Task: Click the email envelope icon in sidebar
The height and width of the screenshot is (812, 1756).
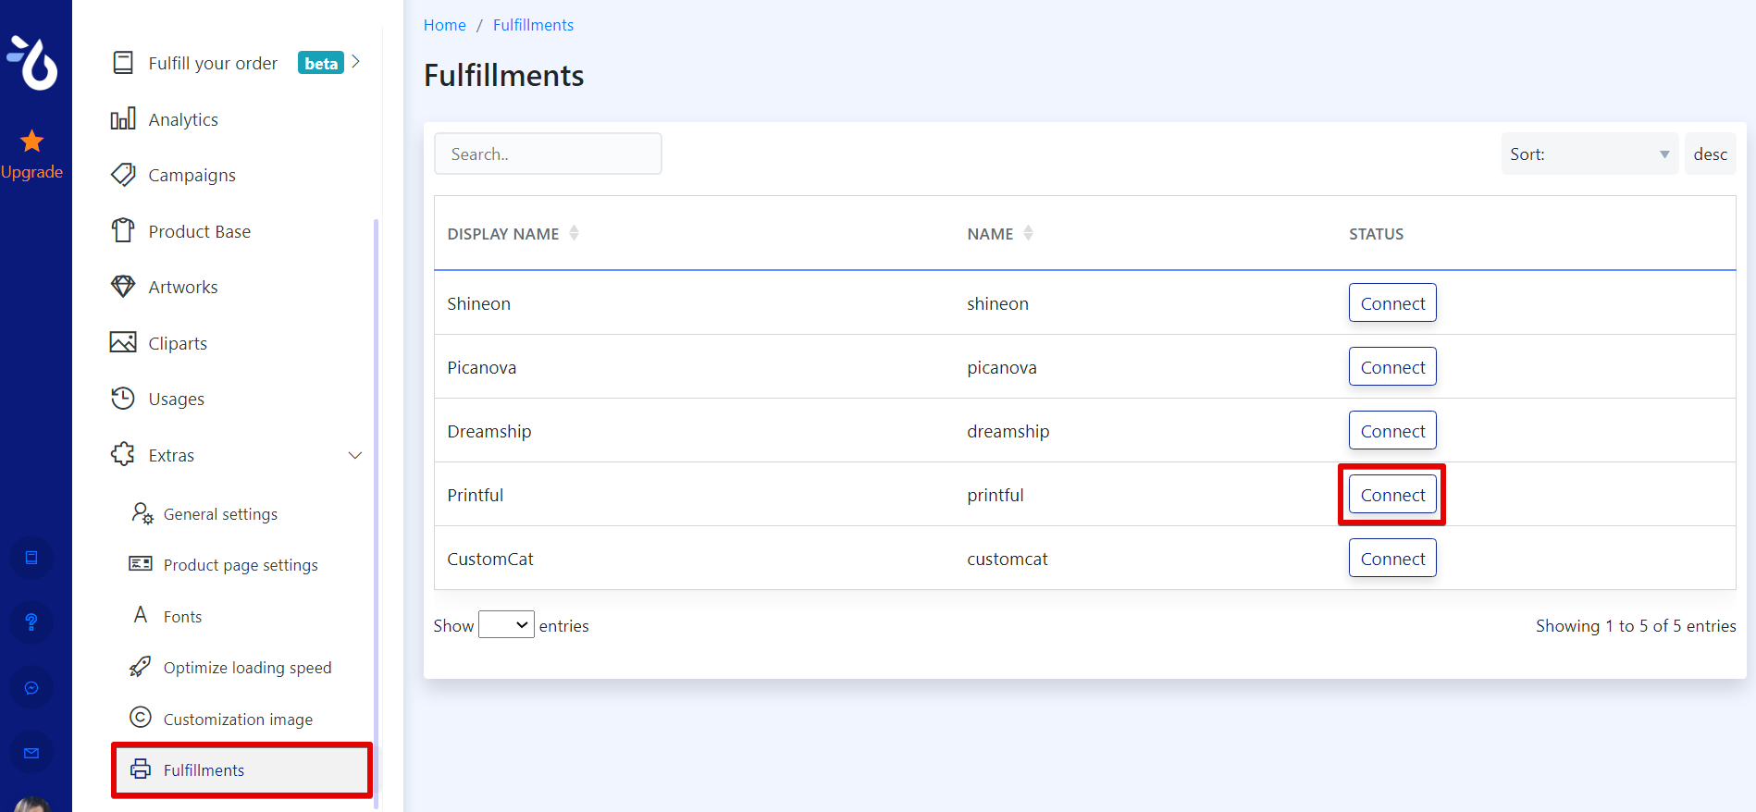Action: (x=31, y=753)
